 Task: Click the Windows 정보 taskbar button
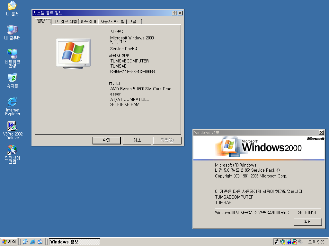point(75,242)
